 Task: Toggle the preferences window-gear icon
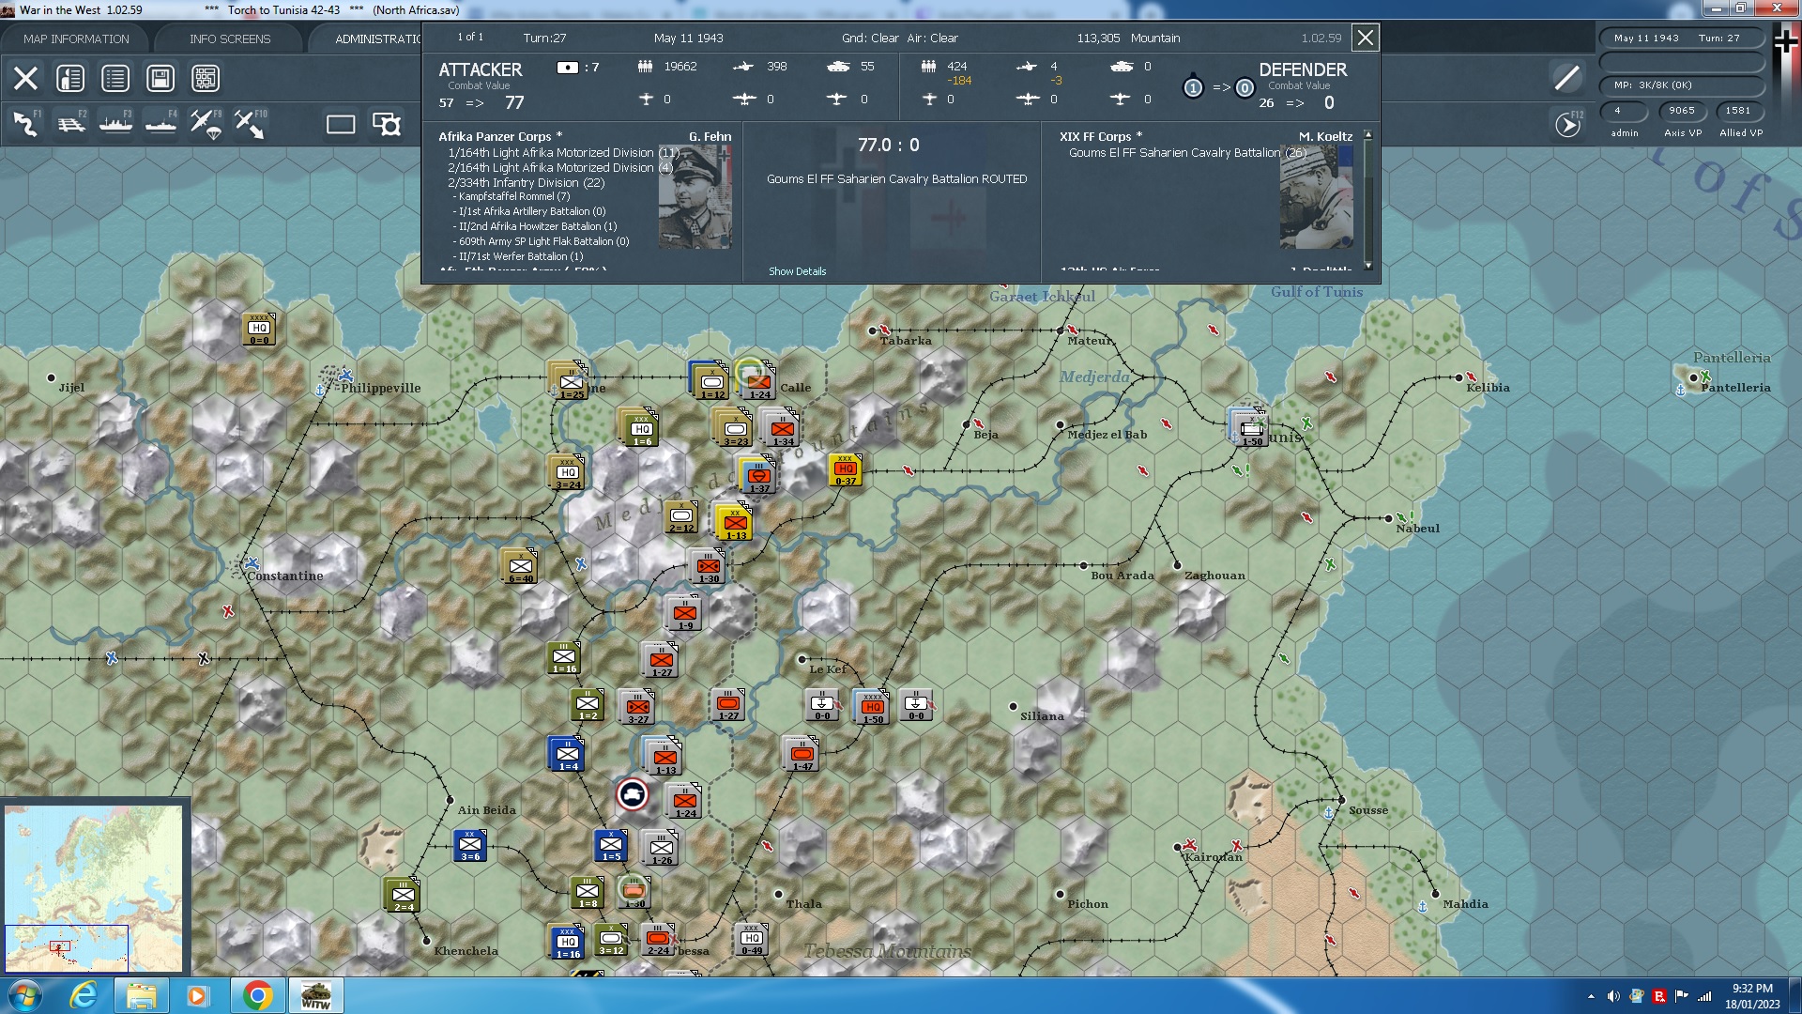pyautogui.click(x=385, y=123)
